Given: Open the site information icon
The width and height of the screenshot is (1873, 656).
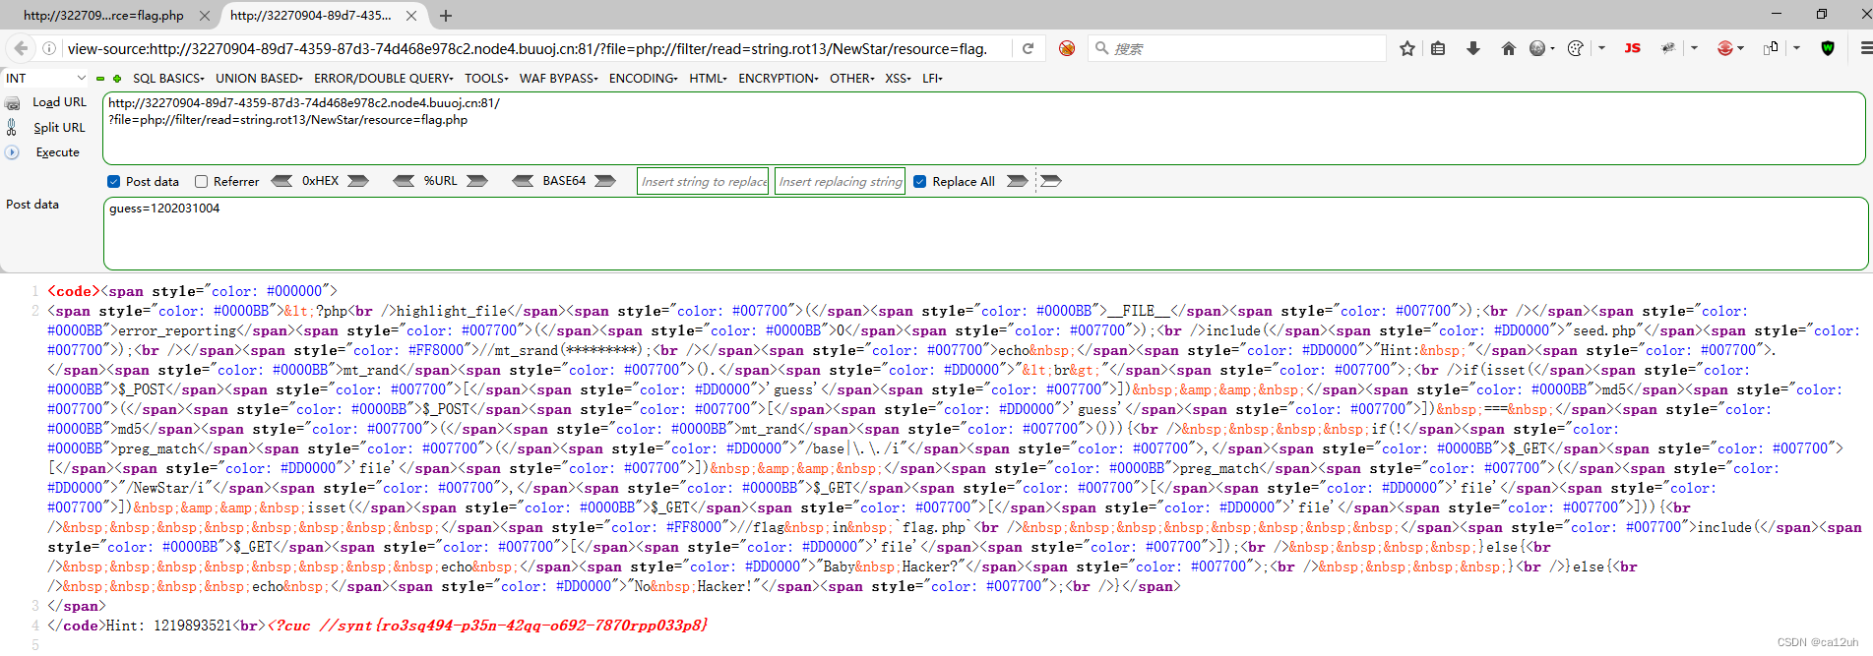Looking at the screenshot, I should tap(48, 48).
